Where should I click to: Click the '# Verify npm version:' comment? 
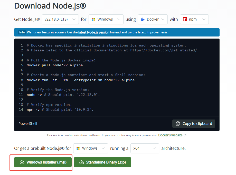pyautogui.click(x=49, y=105)
